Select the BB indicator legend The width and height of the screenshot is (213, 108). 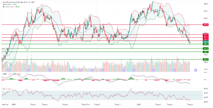point(4,7)
